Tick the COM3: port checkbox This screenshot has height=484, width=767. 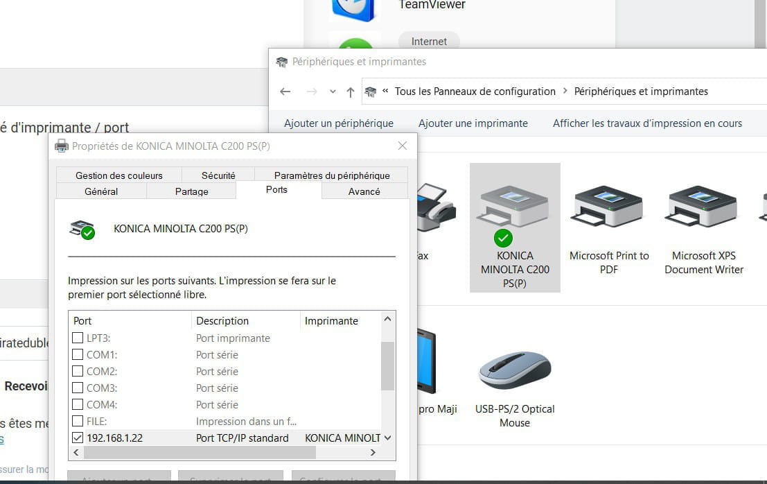78,388
